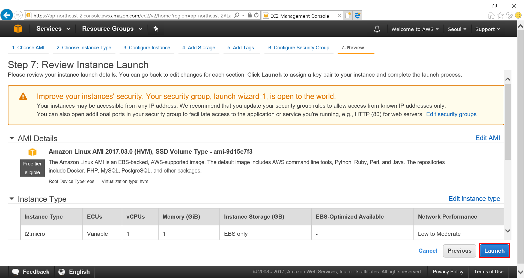Click the Feedback button in footer
Screen dimensions: 524x278
click(31, 272)
